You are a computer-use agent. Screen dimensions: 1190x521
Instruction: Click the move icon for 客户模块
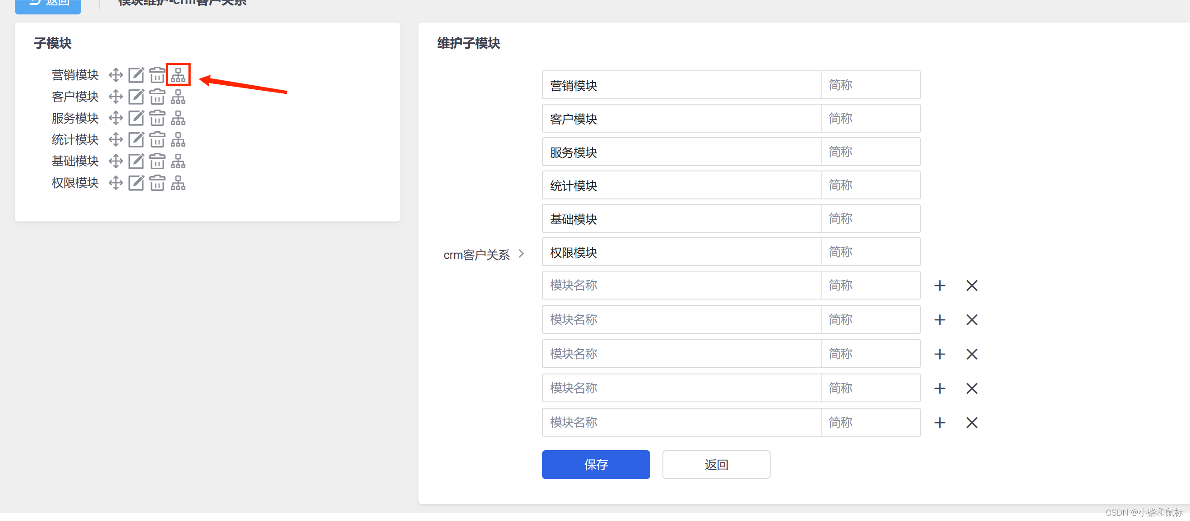point(115,97)
